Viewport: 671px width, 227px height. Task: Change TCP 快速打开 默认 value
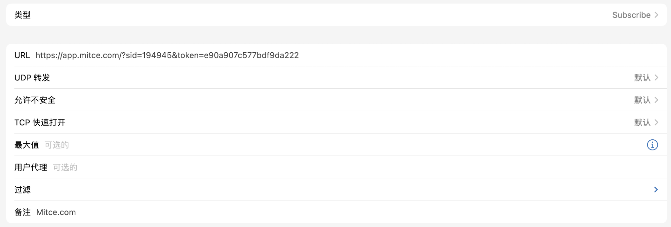click(x=642, y=123)
